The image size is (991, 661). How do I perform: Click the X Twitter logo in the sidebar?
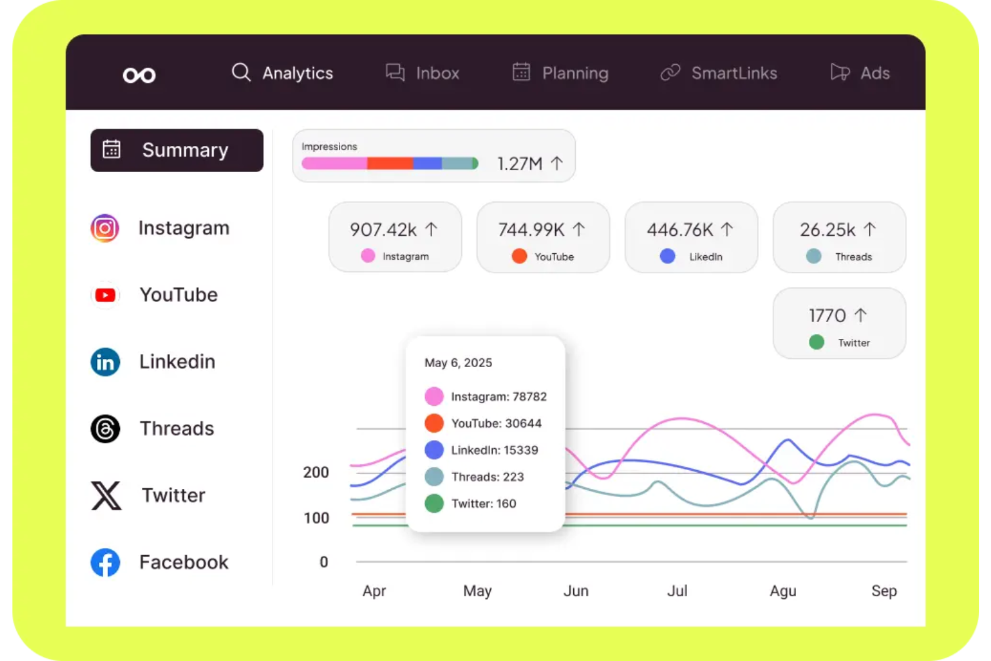tap(106, 496)
